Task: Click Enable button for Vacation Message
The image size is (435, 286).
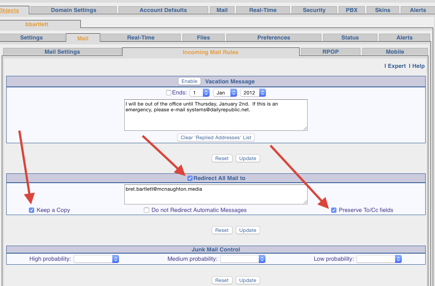Action: (x=190, y=81)
